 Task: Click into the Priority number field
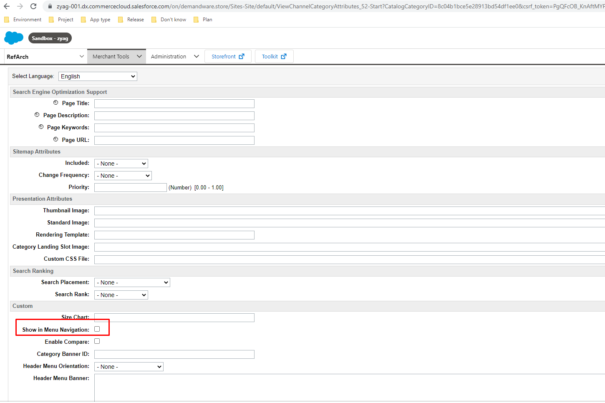[130, 188]
